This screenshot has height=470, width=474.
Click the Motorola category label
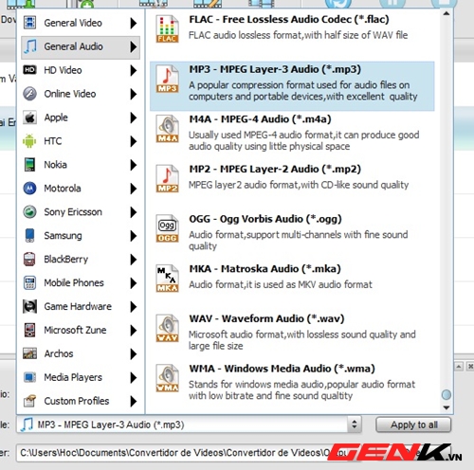tap(63, 189)
